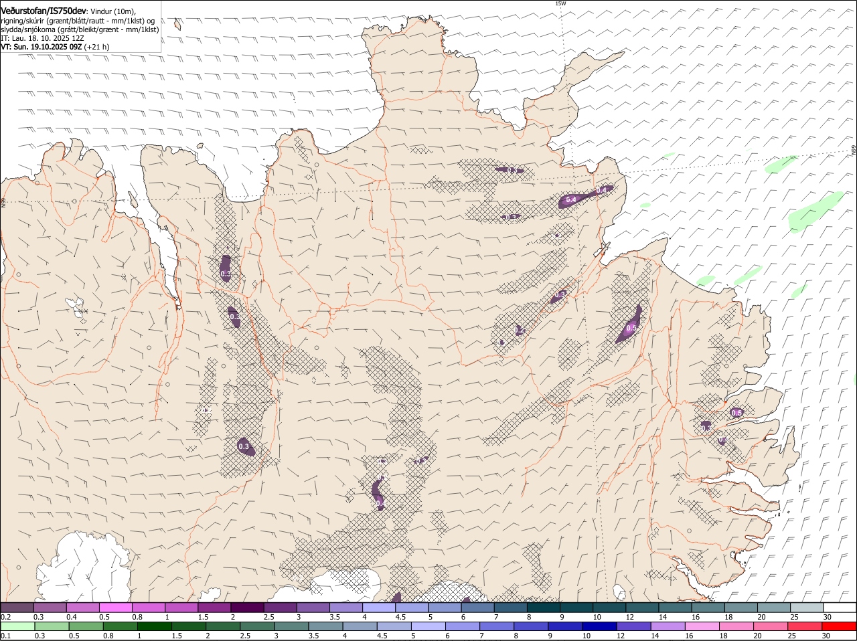Click the upper legend swatch starting at 25

click(x=807, y=608)
